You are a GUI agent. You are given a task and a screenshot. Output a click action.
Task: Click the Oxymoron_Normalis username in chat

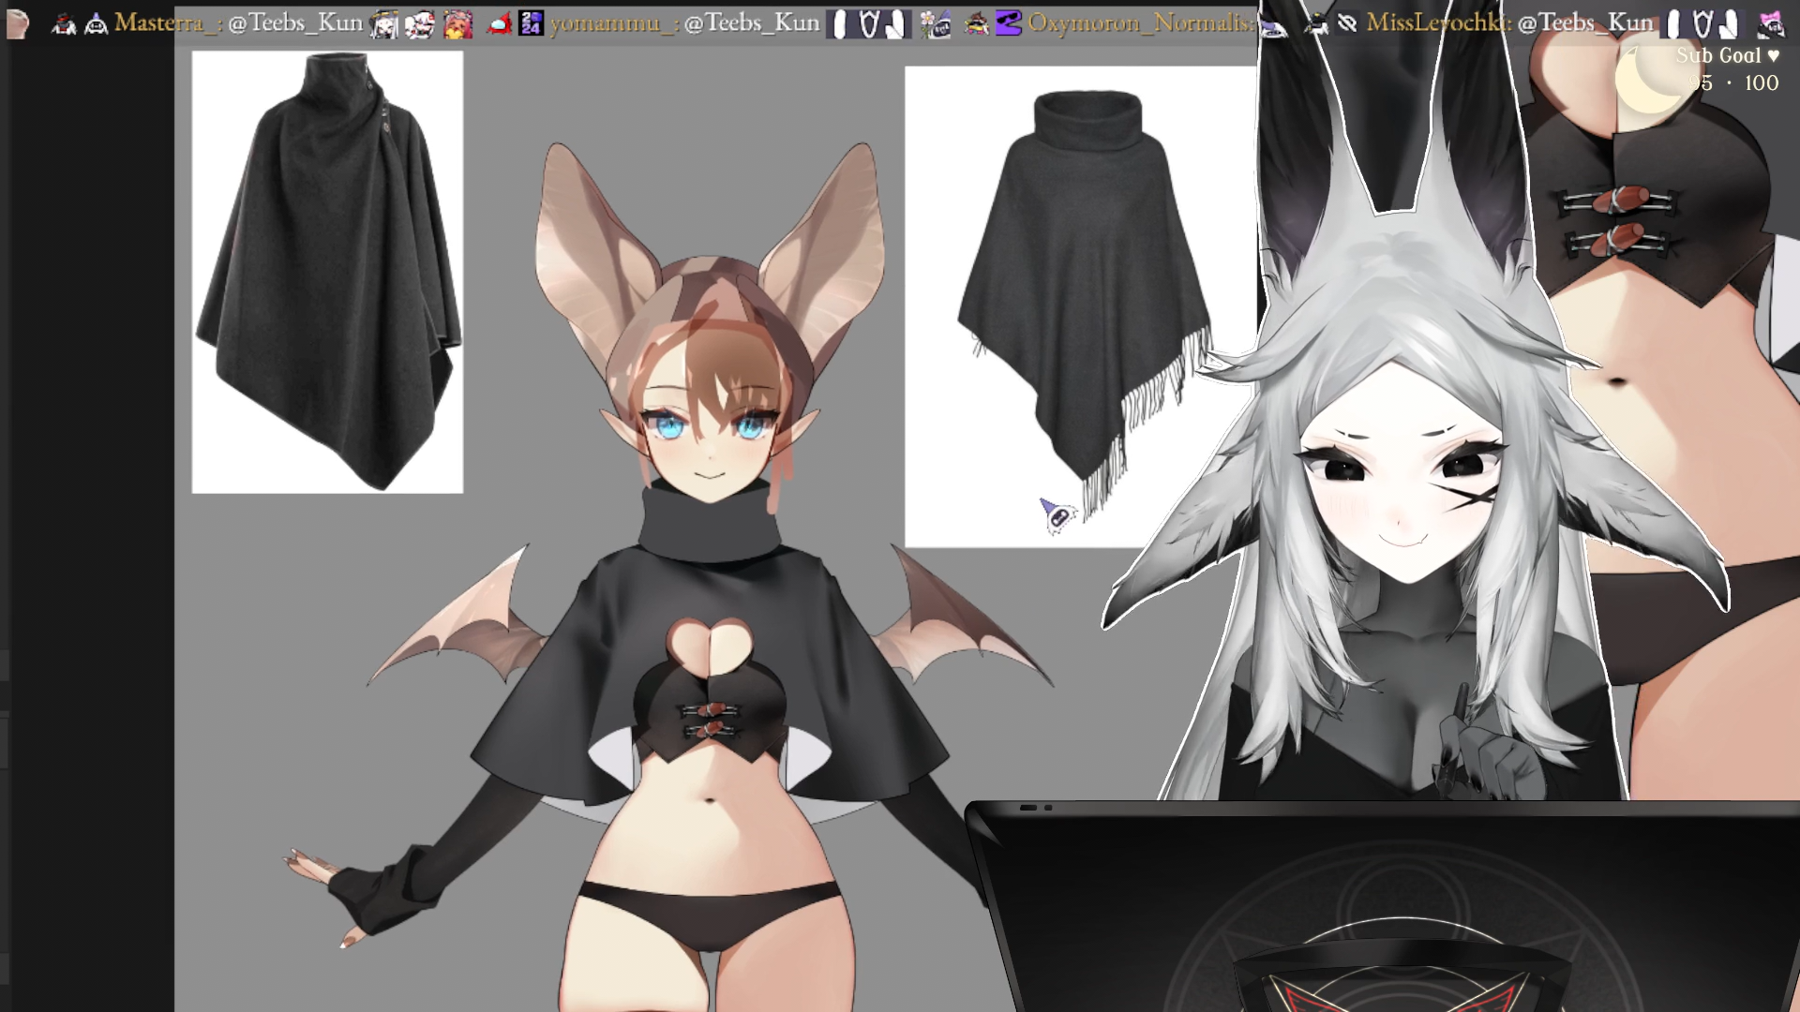coord(1140,22)
